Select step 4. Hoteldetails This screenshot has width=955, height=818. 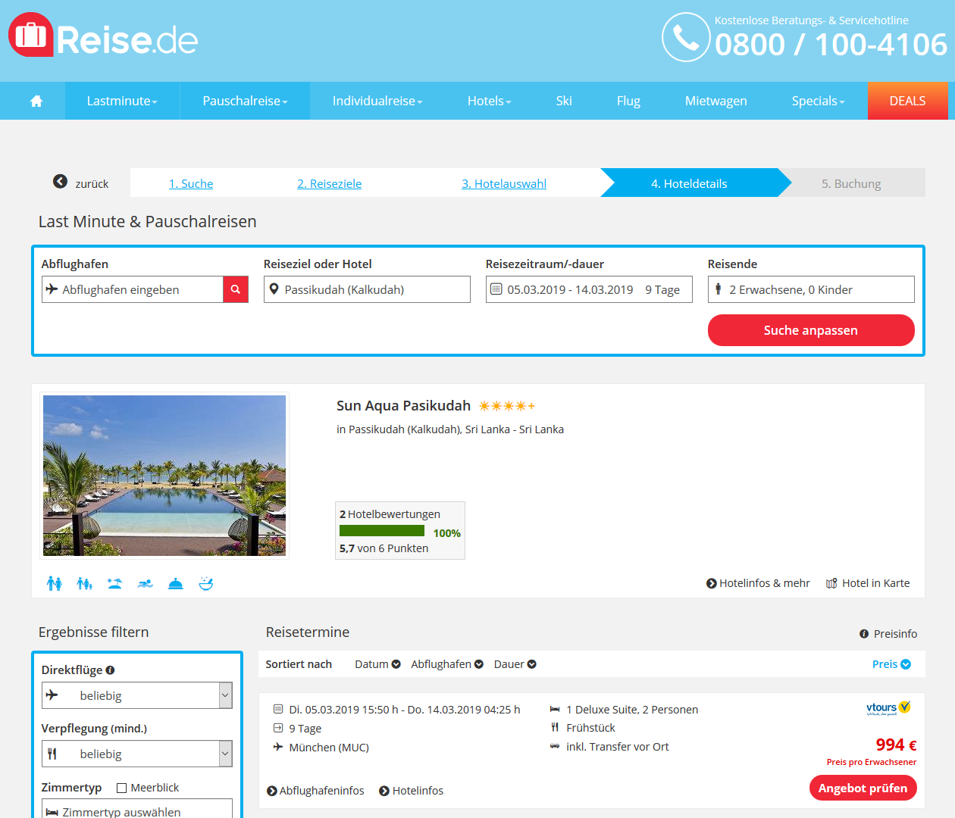pos(689,183)
